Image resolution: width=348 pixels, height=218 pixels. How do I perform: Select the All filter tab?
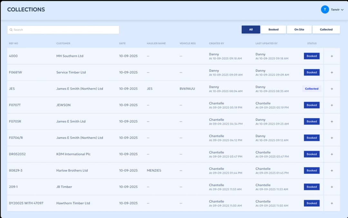coord(251,30)
